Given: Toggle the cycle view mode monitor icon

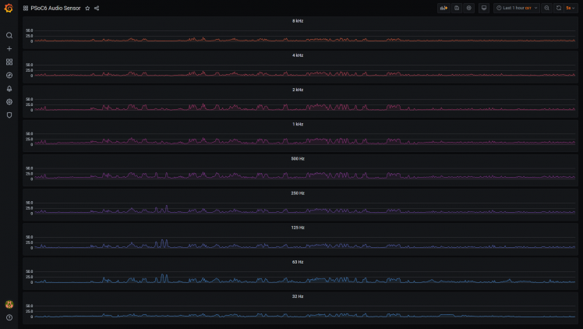Looking at the screenshot, I should 484,8.
